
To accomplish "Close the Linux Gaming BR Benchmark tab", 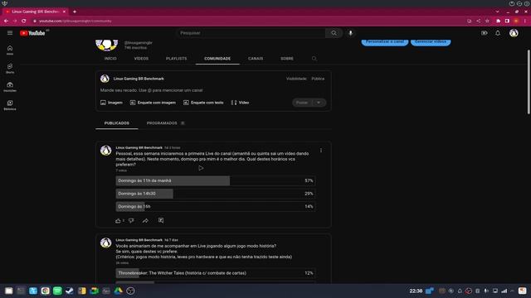I will (64, 12).
